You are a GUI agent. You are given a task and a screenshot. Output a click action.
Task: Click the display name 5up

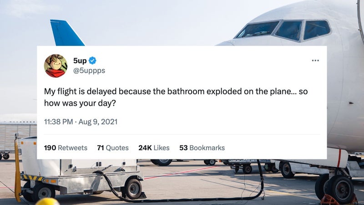[x=80, y=61]
